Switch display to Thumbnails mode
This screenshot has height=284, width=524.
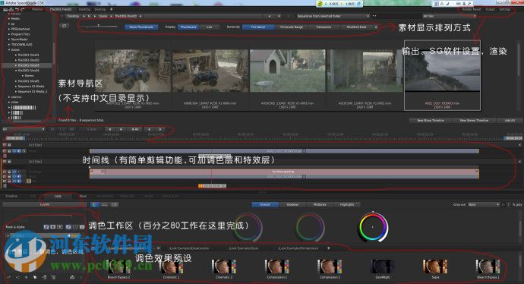[x=188, y=27]
